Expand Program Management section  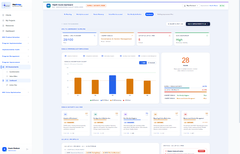(x=16, y=56)
